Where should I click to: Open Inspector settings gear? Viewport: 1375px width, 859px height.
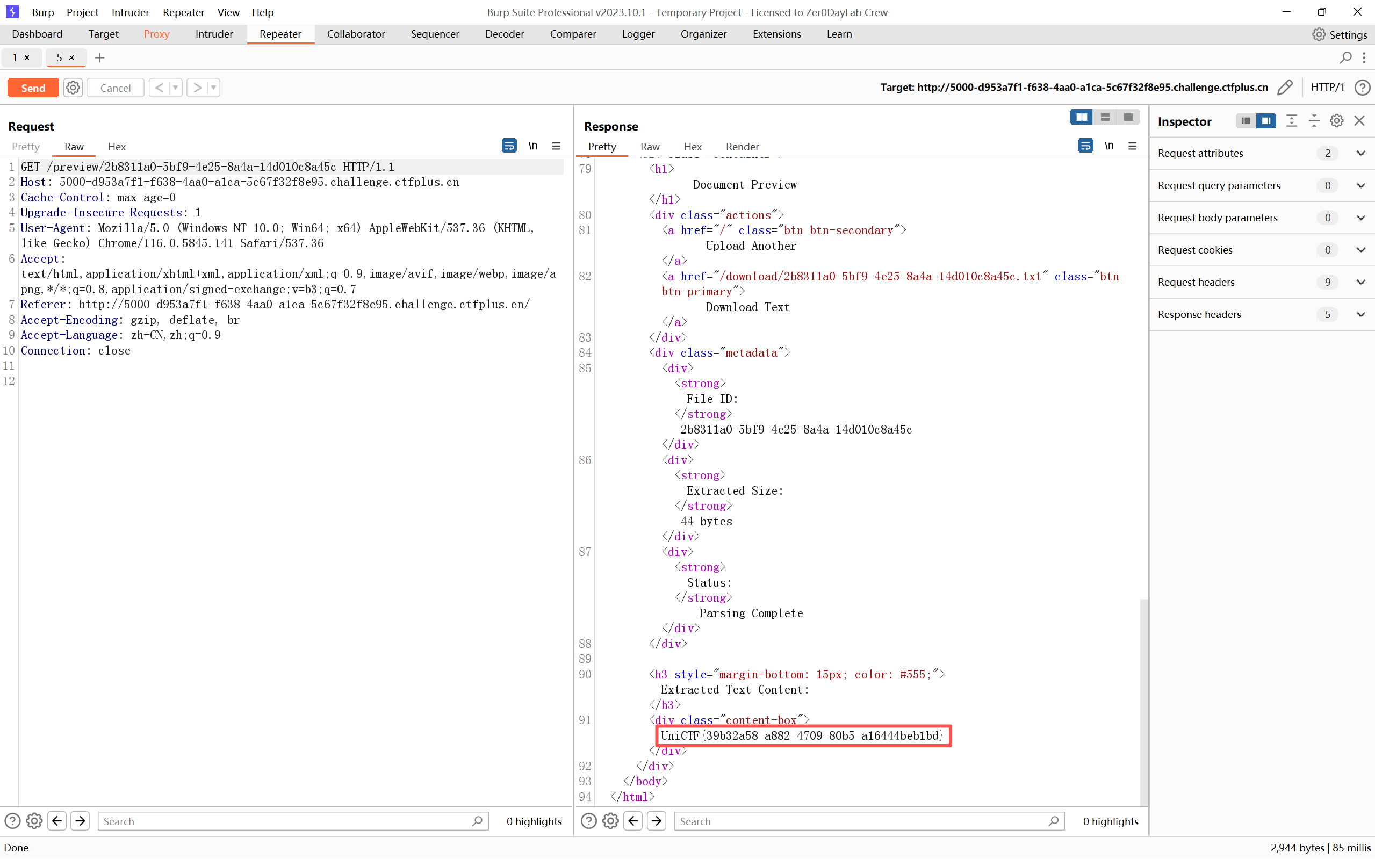(x=1336, y=120)
